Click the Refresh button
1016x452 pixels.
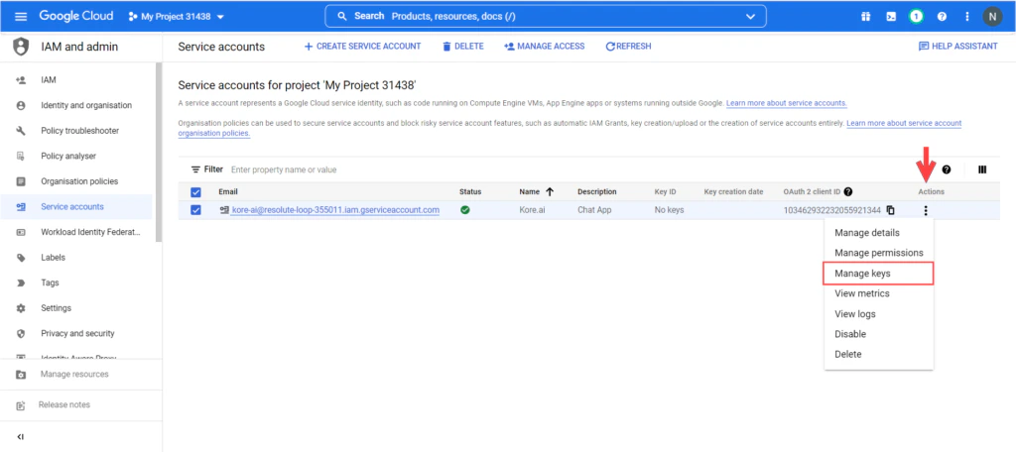tap(628, 47)
